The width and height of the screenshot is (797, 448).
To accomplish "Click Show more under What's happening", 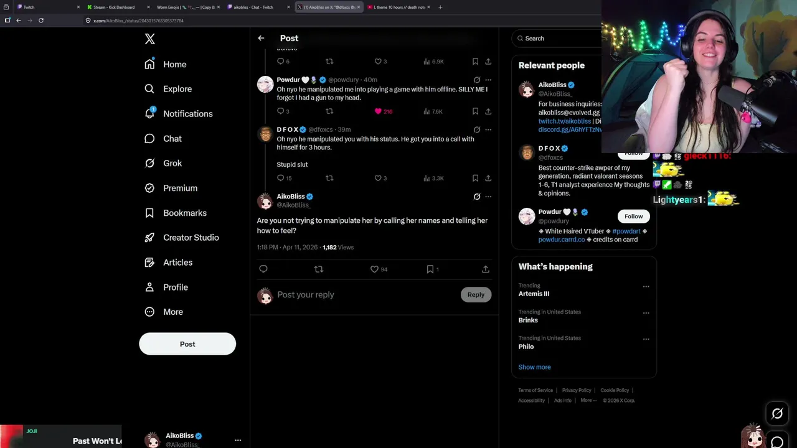I will coord(534,367).
